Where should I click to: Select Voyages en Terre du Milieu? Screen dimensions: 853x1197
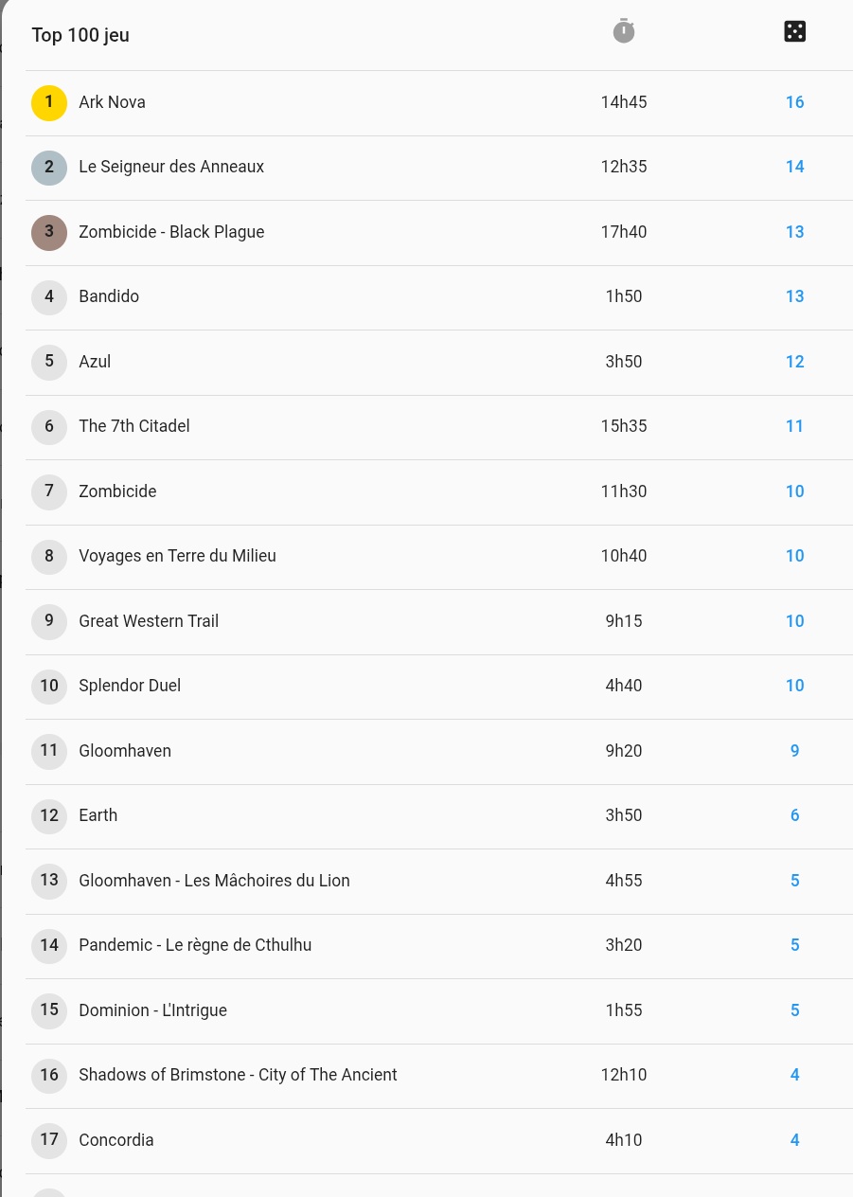439,557
